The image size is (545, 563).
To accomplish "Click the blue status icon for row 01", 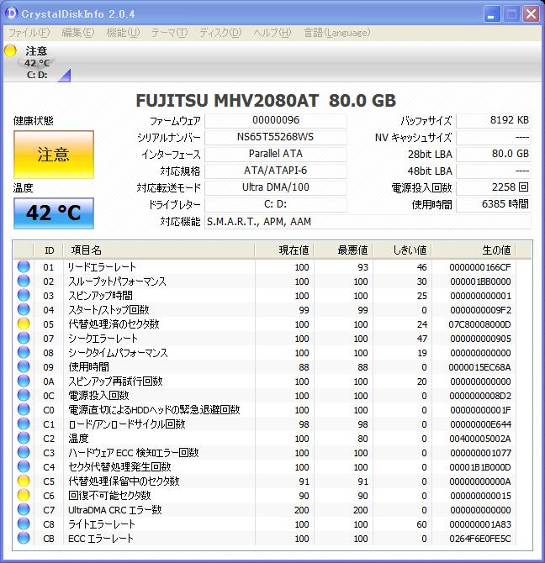I will (x=24, y=266).
